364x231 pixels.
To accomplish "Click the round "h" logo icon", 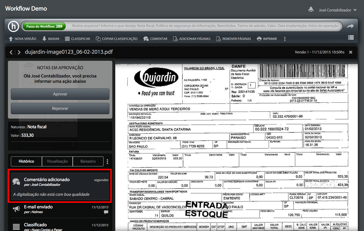I will pyautogui.click(x=13, y=26).
